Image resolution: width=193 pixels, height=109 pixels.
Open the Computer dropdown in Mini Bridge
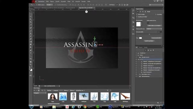[x=40, y=93]
